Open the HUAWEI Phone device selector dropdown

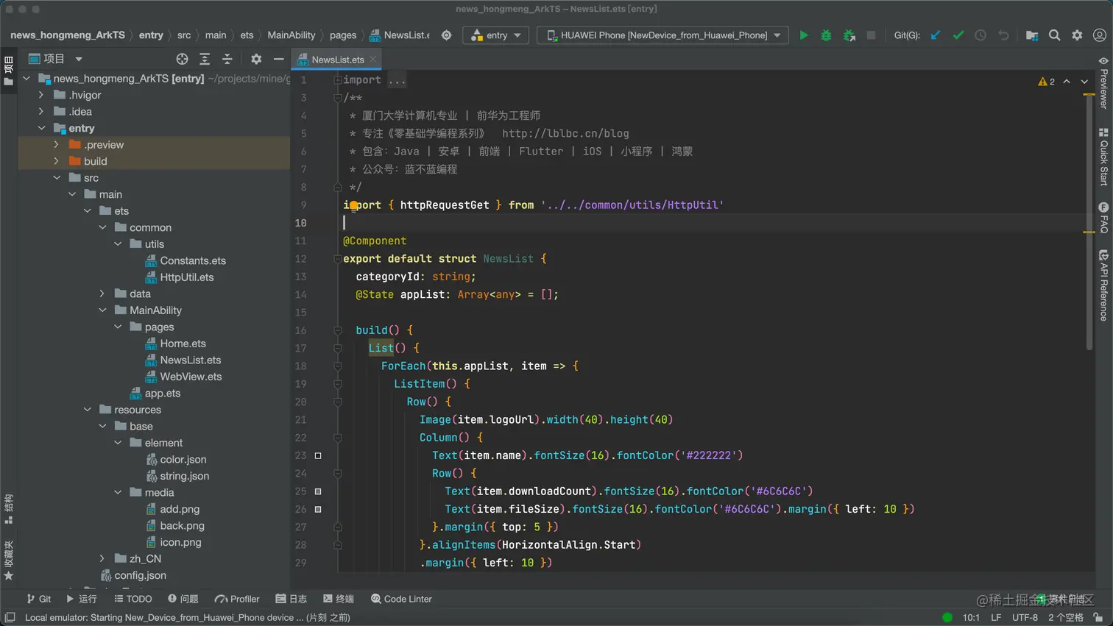tap(662, 35)
